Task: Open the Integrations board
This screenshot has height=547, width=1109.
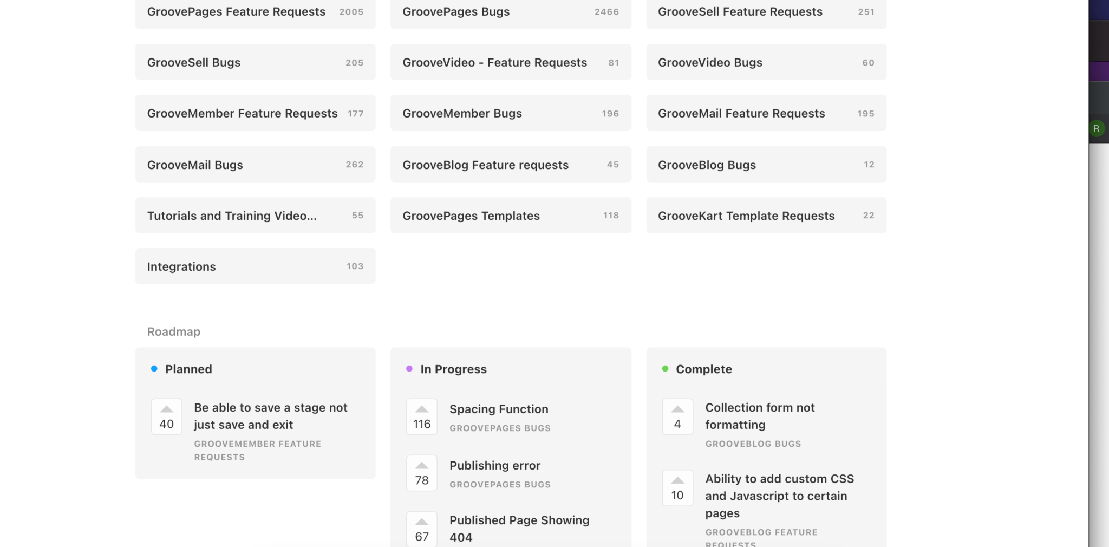Action: (255, 266)
